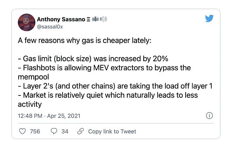
Task: Click the Ξ symbol after Sassano
Action: [x=88, y=19]
